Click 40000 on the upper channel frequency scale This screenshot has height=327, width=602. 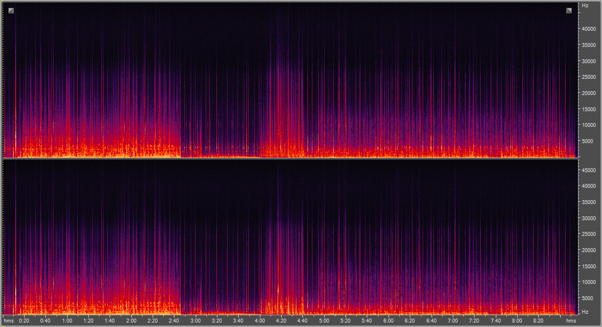pos(589,29)
